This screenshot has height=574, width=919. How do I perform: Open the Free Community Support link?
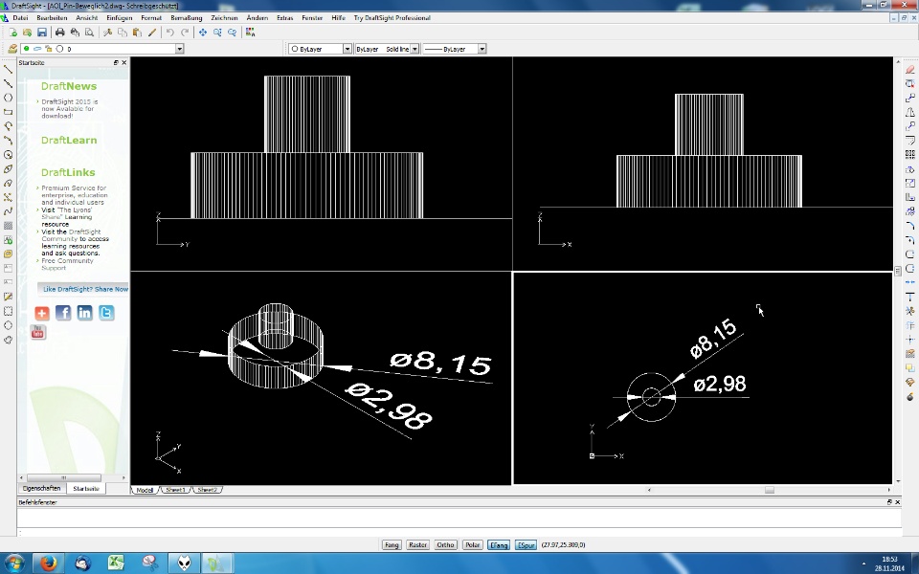pos(67,264)
